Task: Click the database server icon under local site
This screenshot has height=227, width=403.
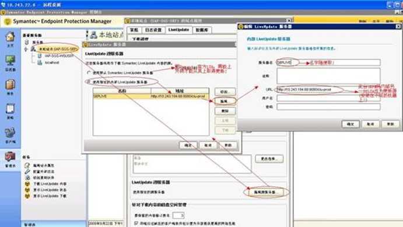Action: pos(40,56)
